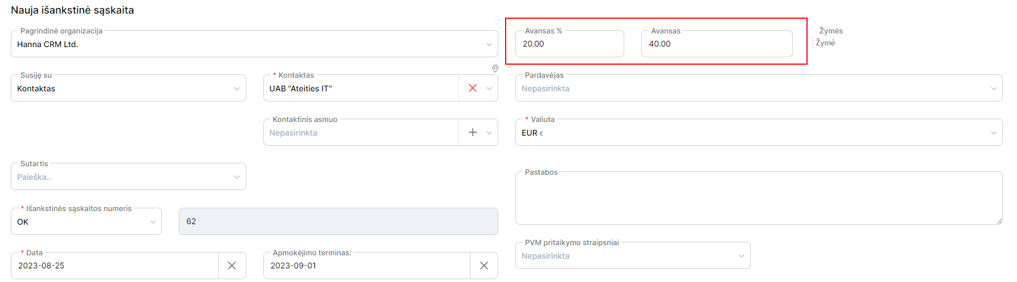1017x282 pixels.
Task: Click the Data date input 2023-08-25
Action: point(115,266)
